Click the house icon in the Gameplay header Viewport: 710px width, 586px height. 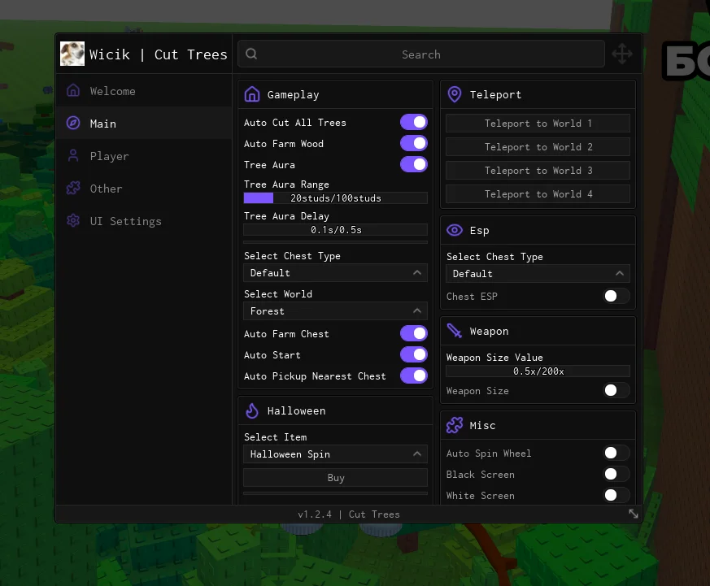tap(252, 94)
